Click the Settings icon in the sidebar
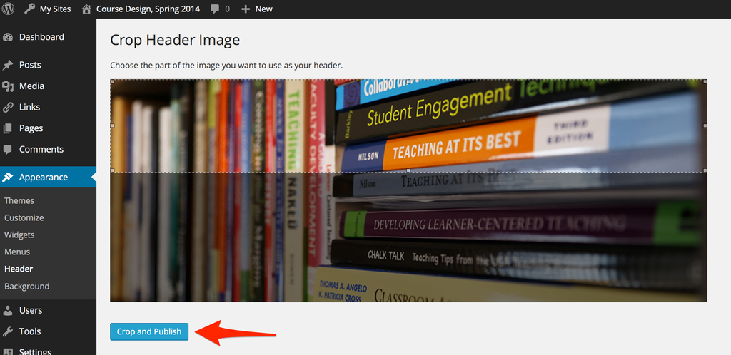This screenshot has height=355, width=731. [8, 351]
